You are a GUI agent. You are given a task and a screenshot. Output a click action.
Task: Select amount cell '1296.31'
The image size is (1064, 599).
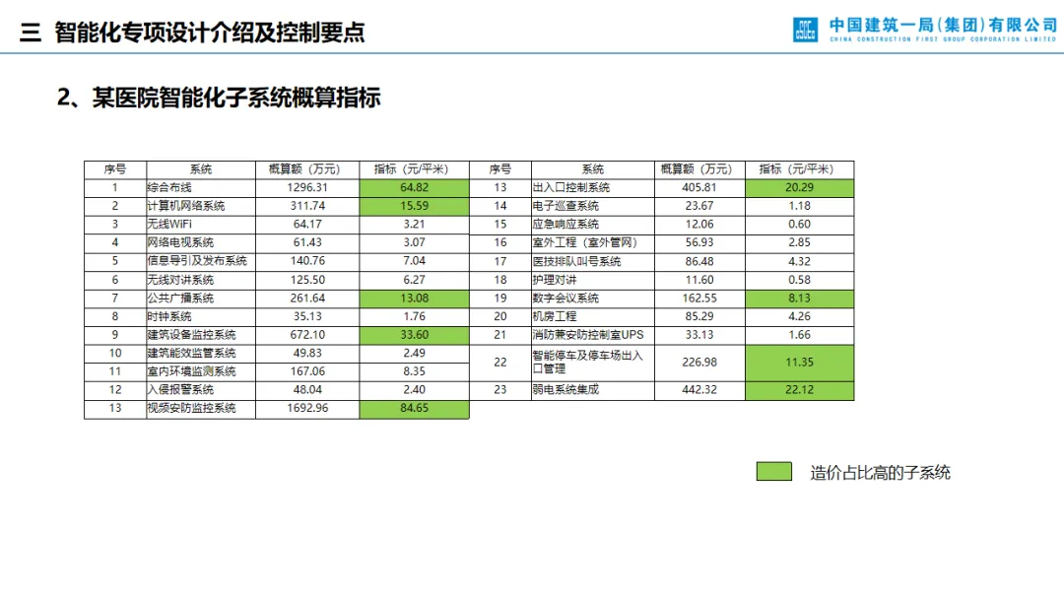(307, 188)
